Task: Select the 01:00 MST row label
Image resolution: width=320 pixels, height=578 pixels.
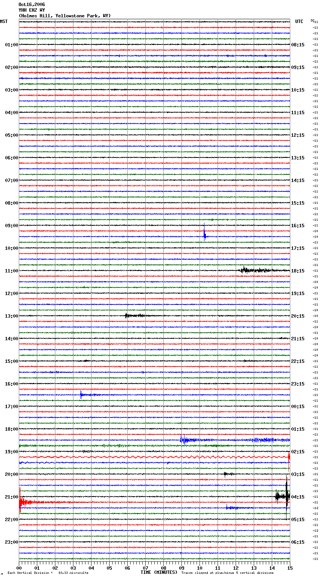Action: (12, 45)
